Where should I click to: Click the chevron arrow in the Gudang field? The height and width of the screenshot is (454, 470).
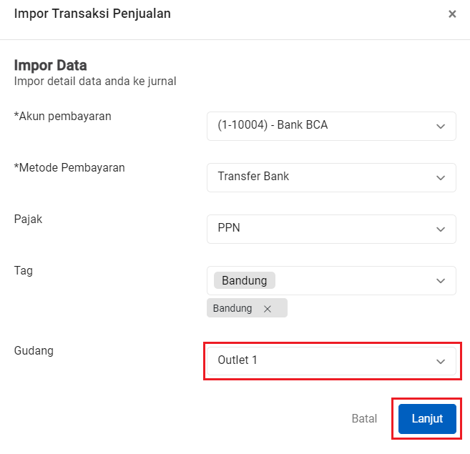point(440,361)
